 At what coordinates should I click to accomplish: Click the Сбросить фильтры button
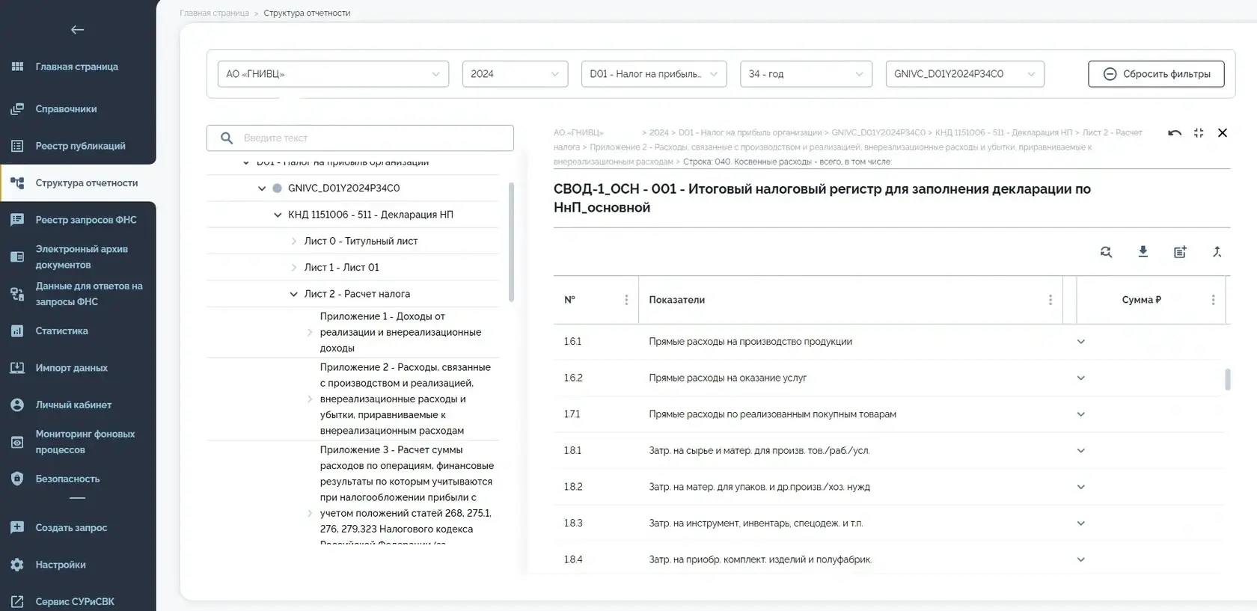[x=1156, y=74]
